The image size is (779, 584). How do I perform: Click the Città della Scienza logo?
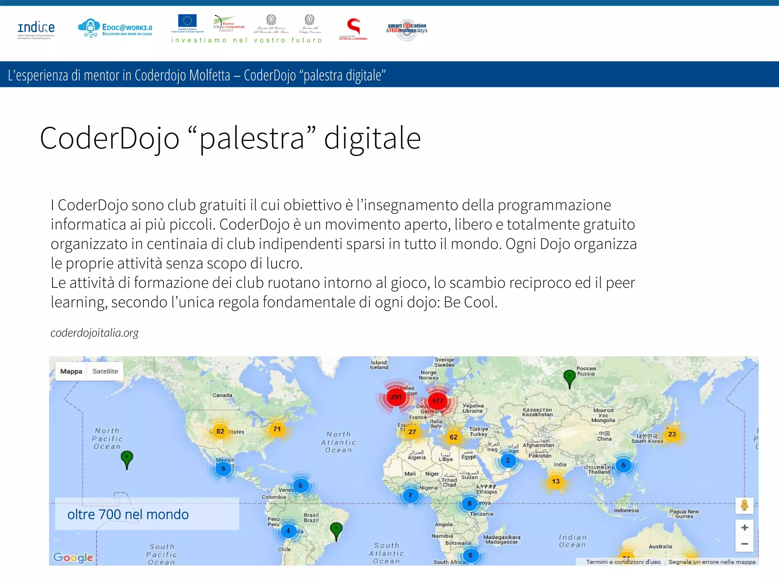(353, 29)
